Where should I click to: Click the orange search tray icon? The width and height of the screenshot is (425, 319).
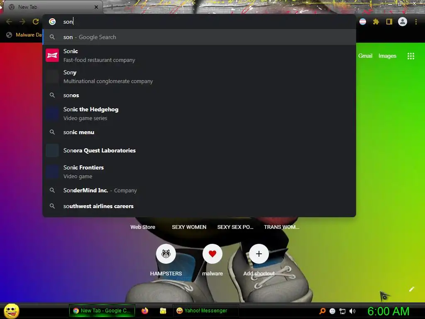click(322, 311)
